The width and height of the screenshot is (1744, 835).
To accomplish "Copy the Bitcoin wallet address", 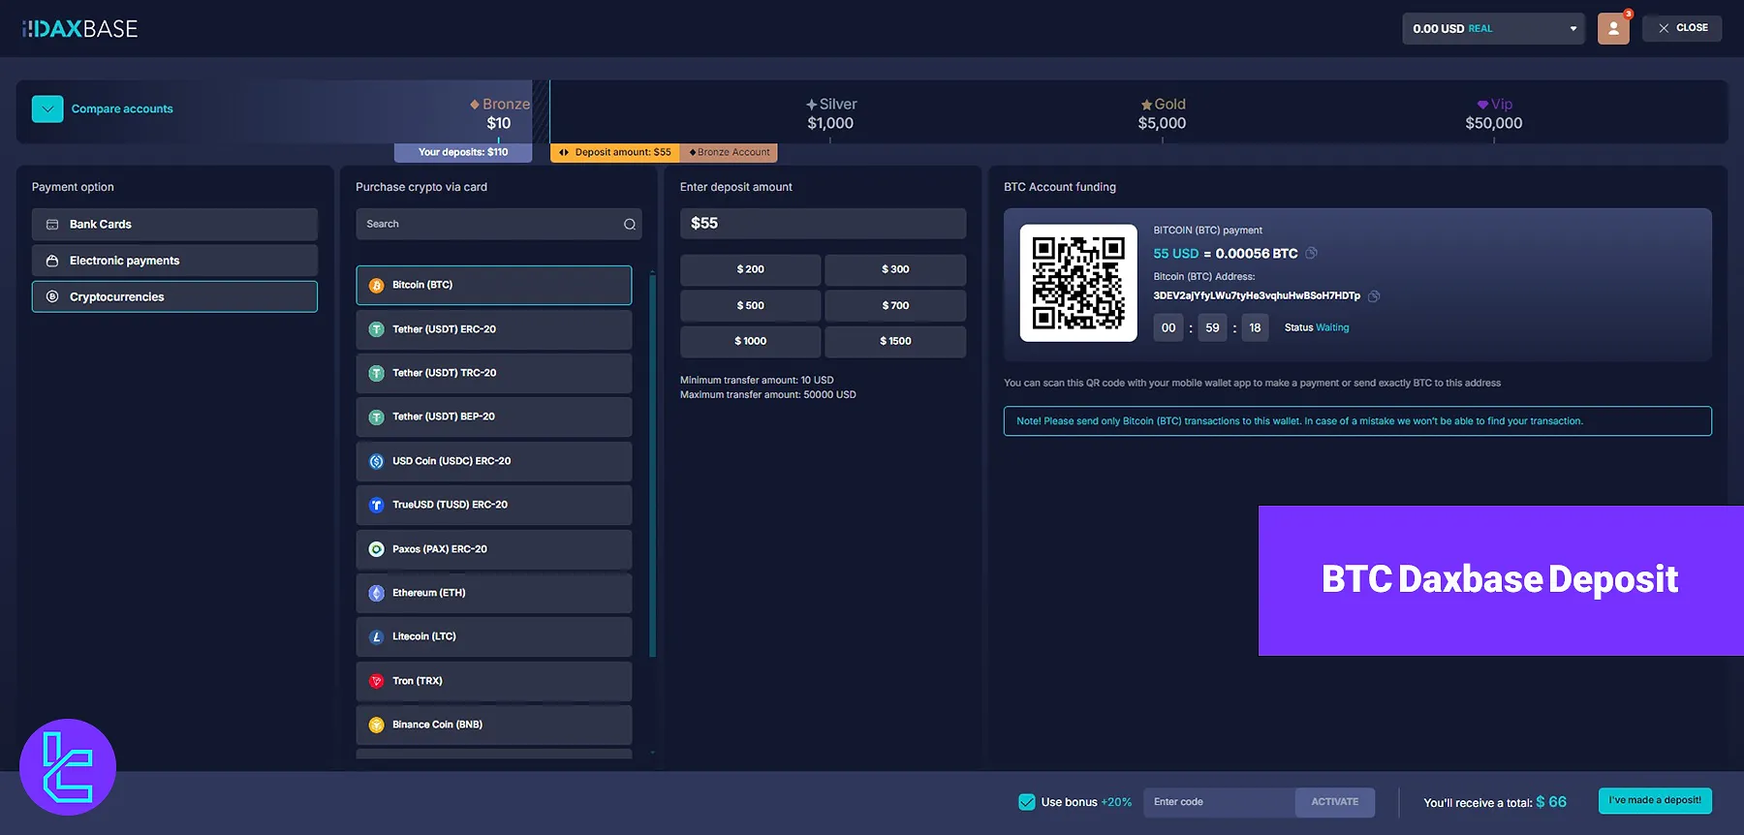I will tap(1374, 295).
